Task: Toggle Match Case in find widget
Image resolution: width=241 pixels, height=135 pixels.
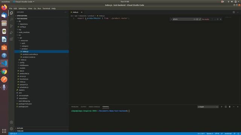Action: pos(194,19)
